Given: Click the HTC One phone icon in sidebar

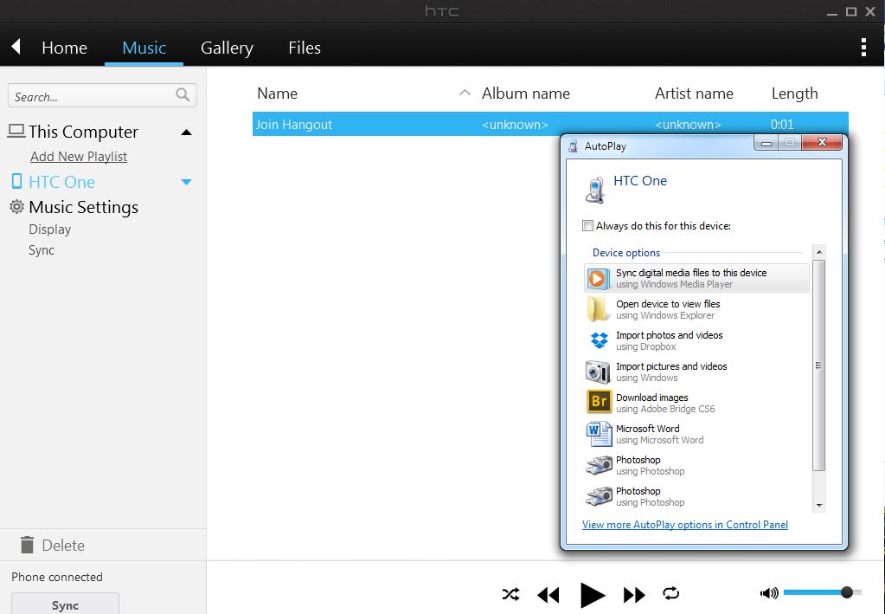Looking at the screenshot, I should pyautogui.click(x=17, y=181).
